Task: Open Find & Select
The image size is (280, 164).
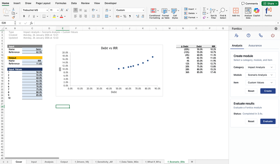Action: point(223,13)
